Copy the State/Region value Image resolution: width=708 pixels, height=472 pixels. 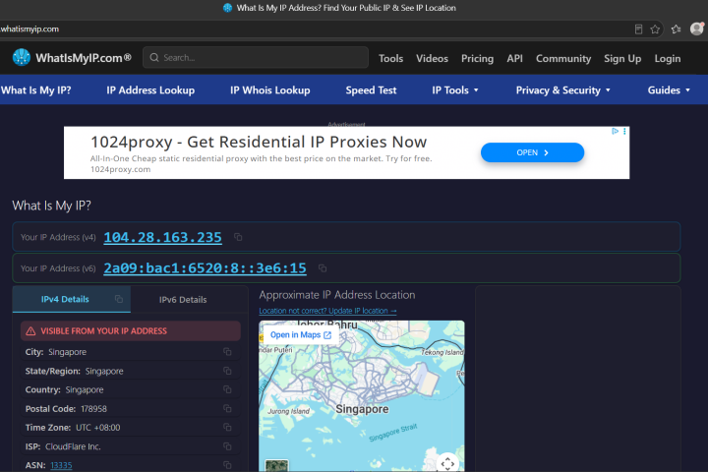[227, 371]
